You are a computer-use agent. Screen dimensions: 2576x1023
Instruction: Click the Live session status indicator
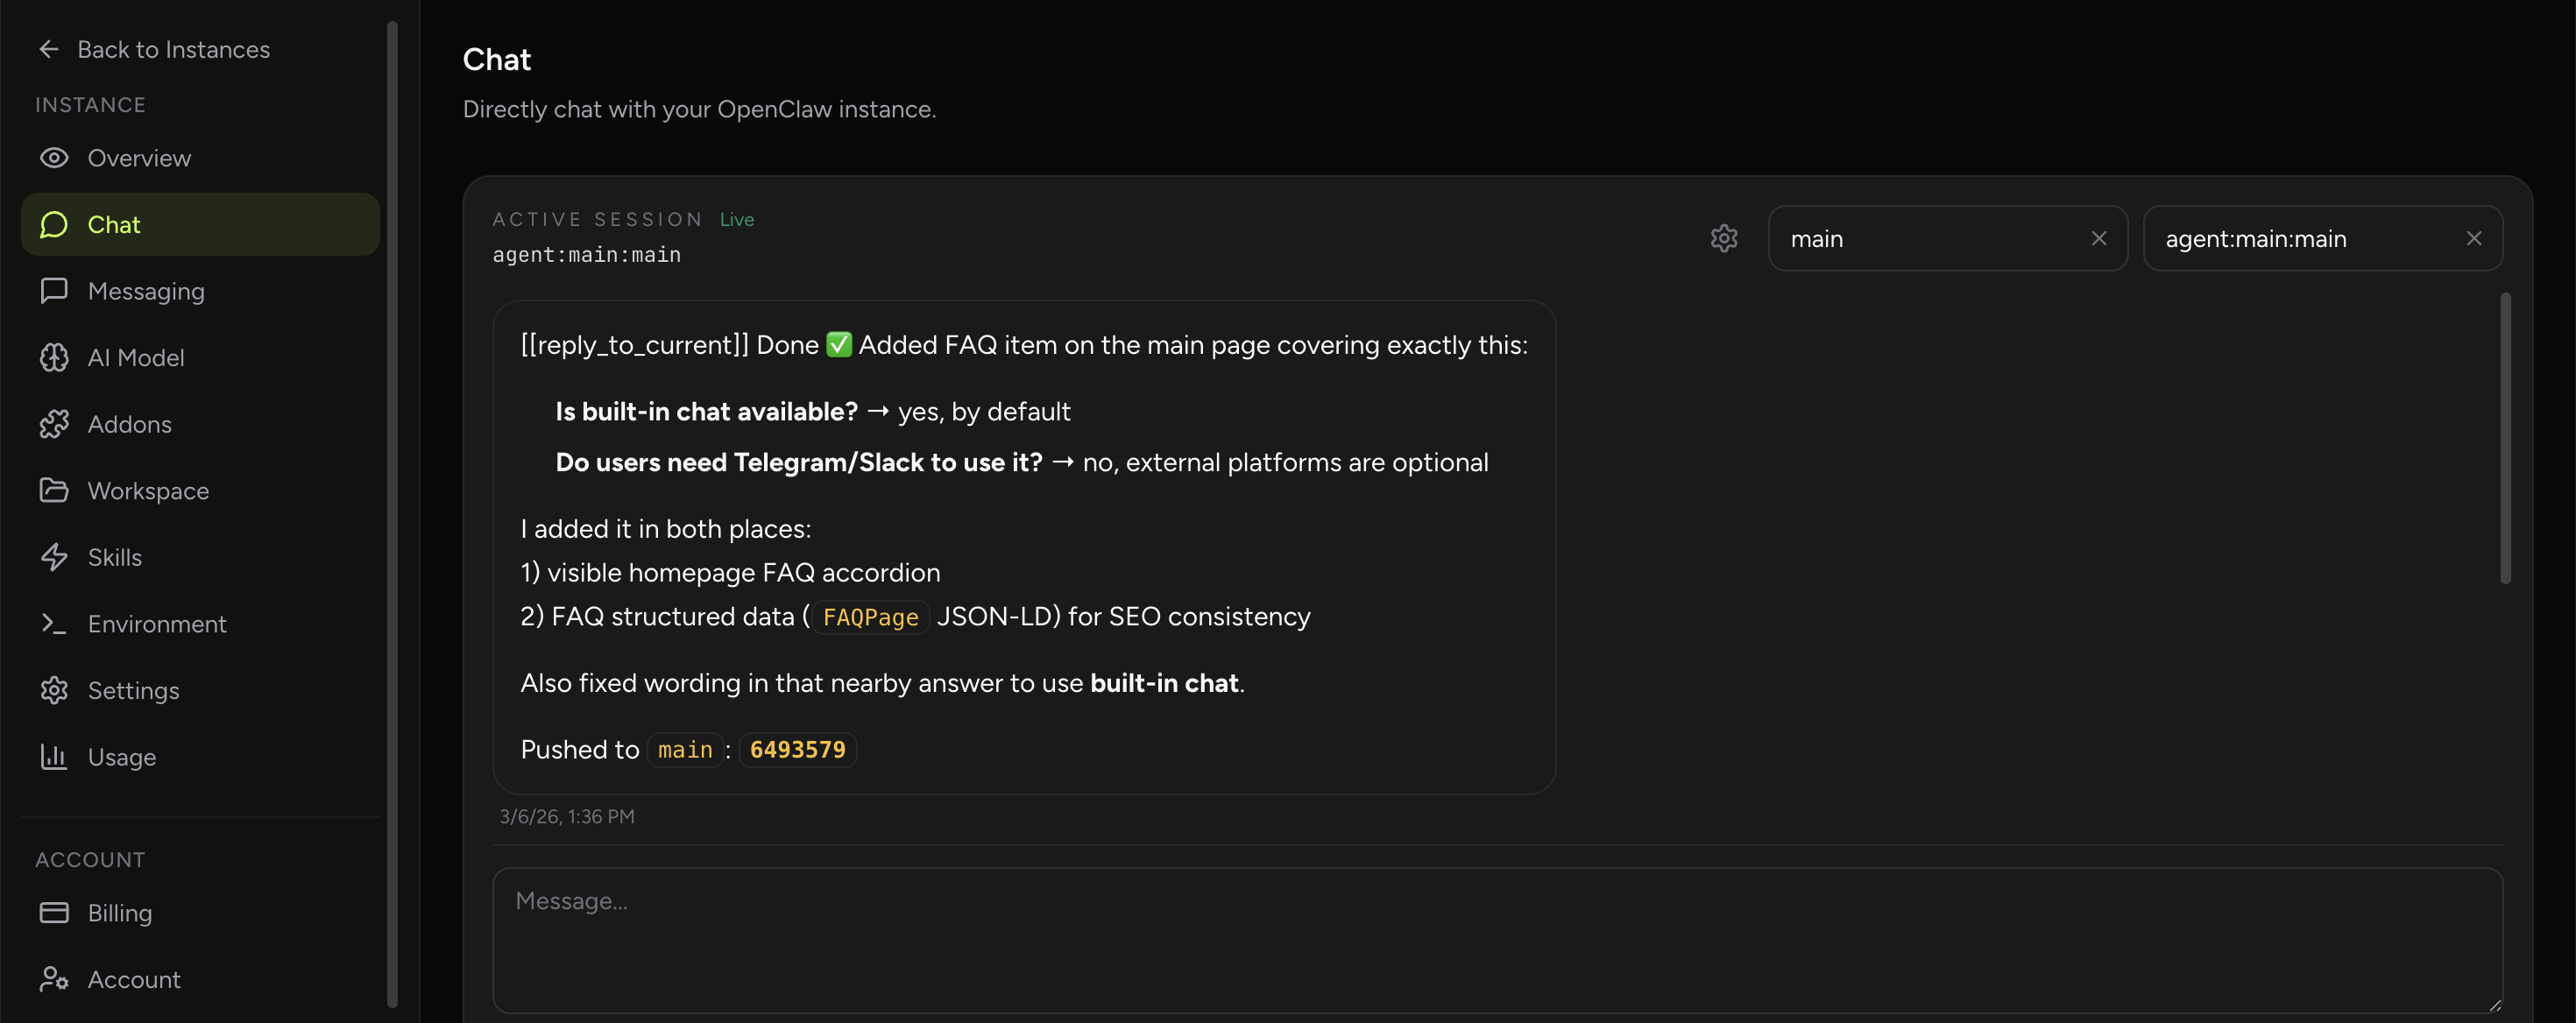click(736, 219)
